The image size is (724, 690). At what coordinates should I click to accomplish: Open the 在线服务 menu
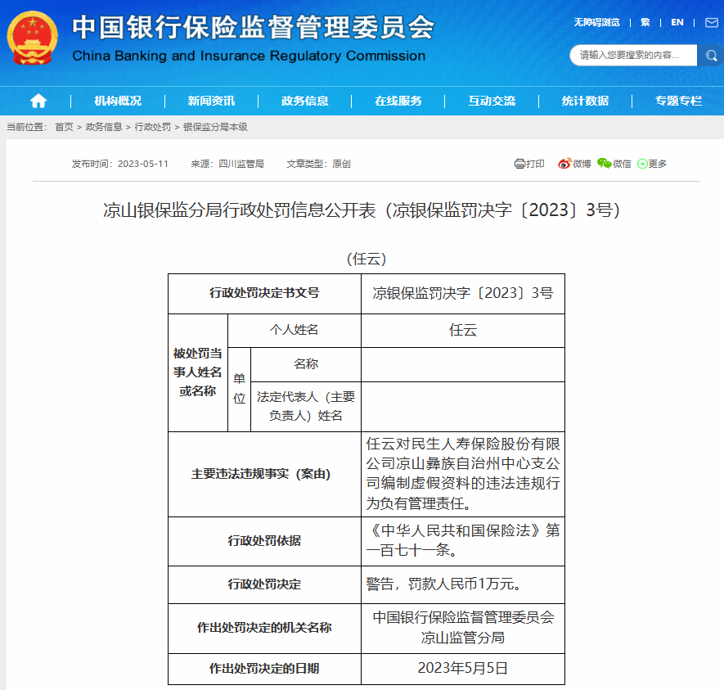(x=398, y=101)
